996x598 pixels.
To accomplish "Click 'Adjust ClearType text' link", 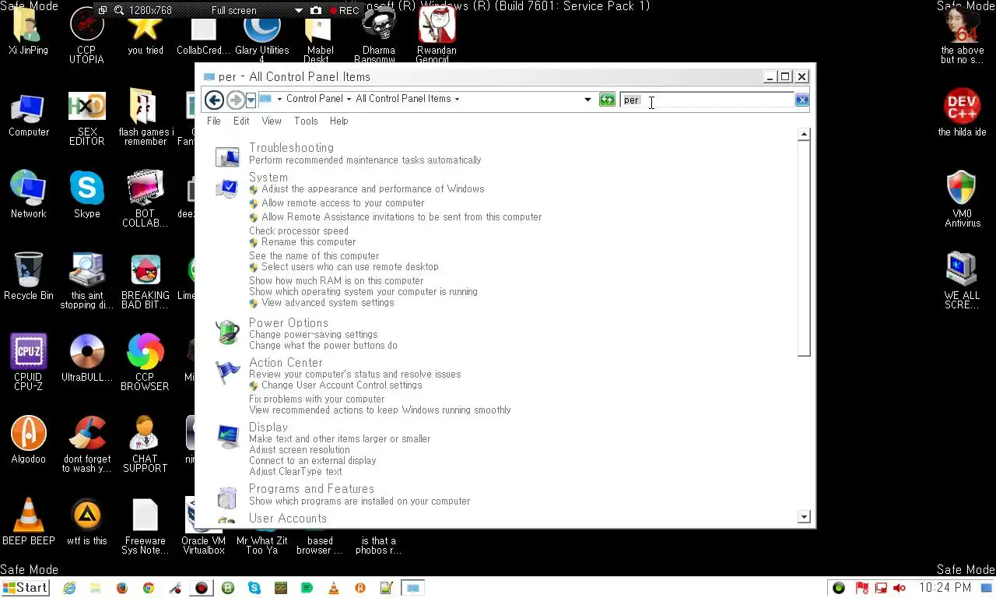I will pyautogui.click(x=296, y=472).
